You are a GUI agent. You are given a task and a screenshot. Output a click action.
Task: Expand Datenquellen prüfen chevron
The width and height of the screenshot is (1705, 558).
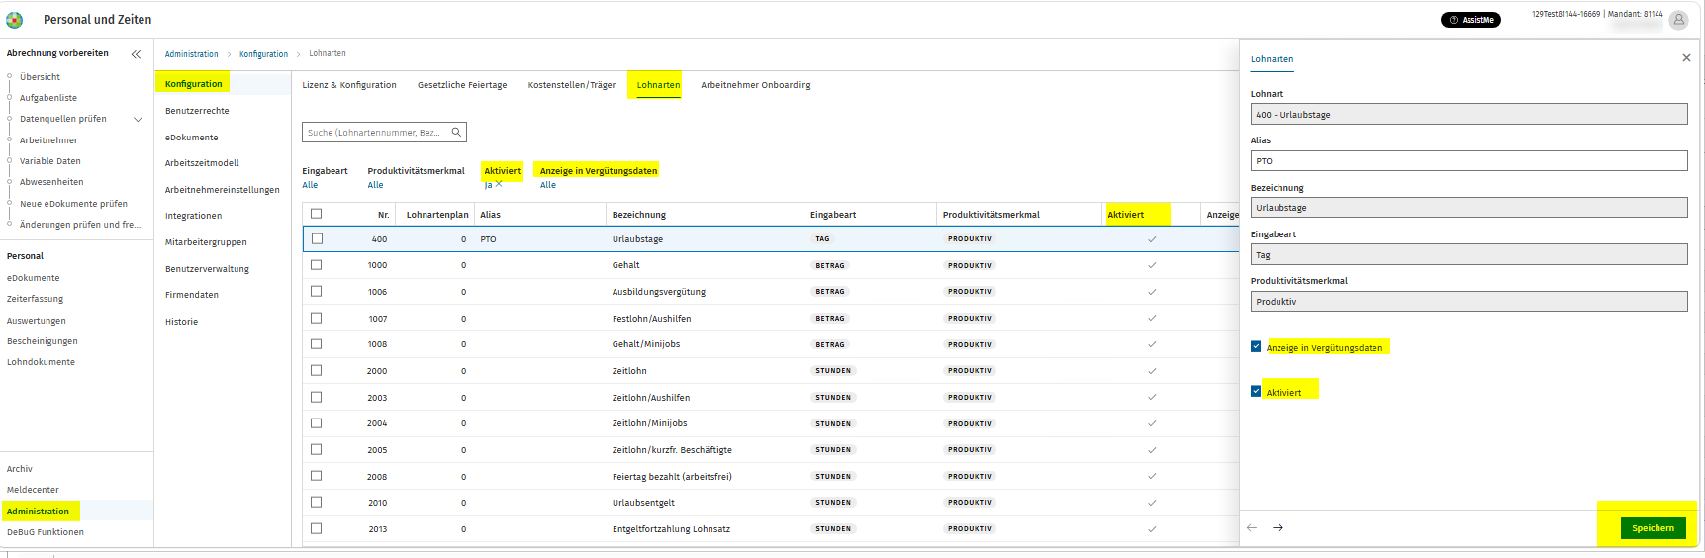click(138, 119)
